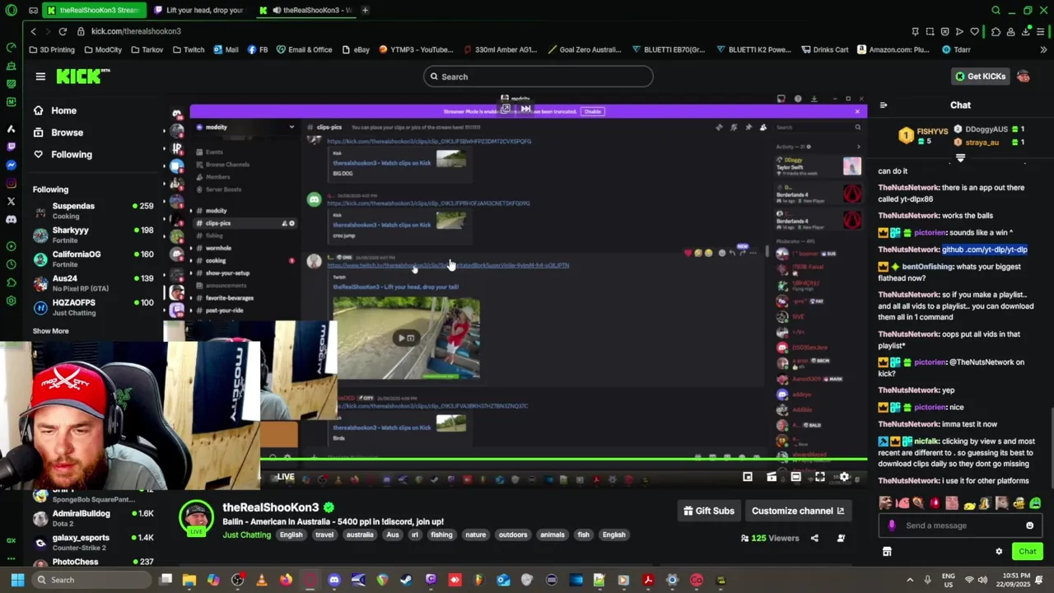The width and height of the screenshot is (1054, 593).
Task: Play the boat clip thumbnail in Discord
Action: pos(406,338)
